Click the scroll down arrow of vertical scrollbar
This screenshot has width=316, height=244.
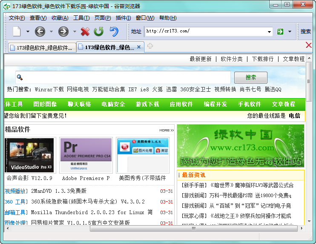coord(309,221)
